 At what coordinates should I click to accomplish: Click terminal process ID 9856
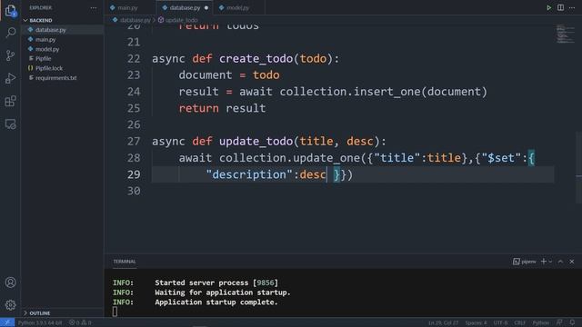pyautogui.click(x=266, y=282)
